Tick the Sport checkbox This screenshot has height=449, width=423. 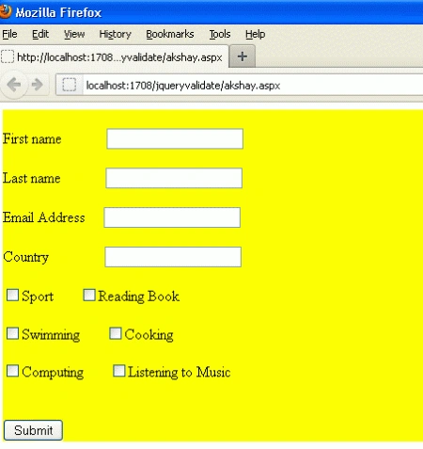click(12, 296)
